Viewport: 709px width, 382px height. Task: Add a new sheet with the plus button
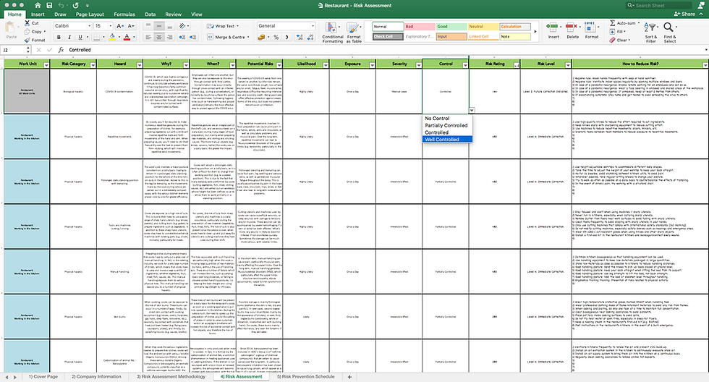(349, 377)
